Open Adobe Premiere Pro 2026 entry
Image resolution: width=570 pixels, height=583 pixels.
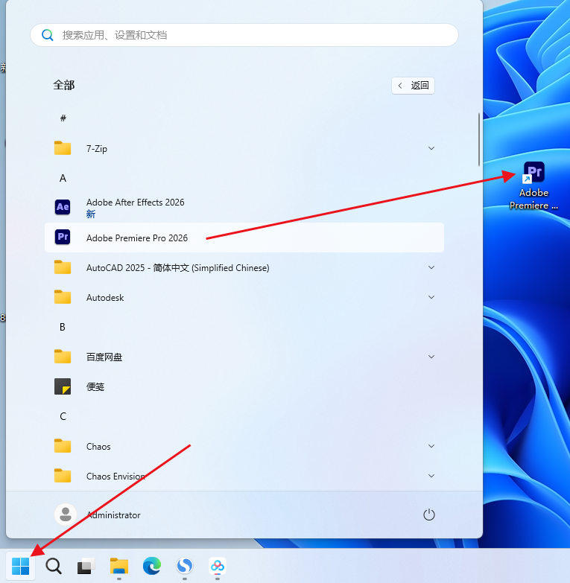pos(244,238)
